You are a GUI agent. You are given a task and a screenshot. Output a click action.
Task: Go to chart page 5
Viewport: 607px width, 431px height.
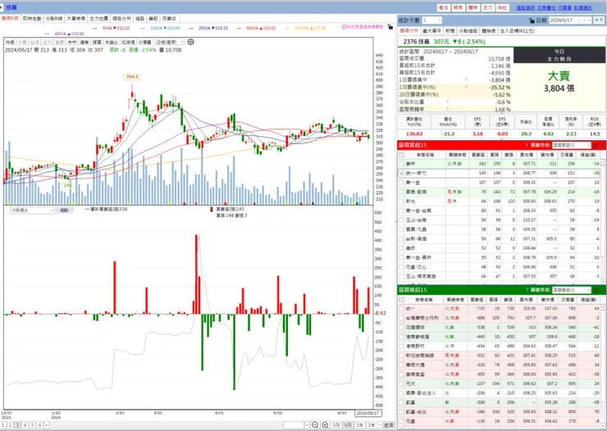[32, 424]
